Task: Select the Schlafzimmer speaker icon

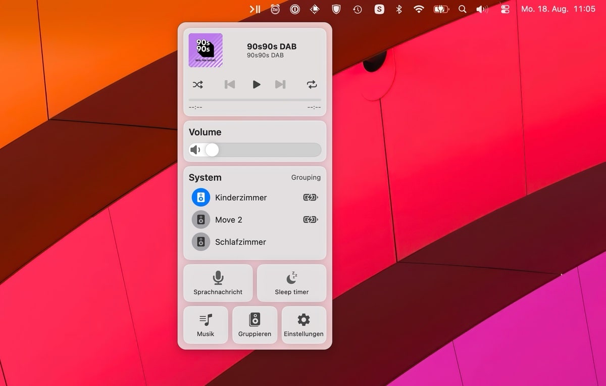Action: point(201,242)
